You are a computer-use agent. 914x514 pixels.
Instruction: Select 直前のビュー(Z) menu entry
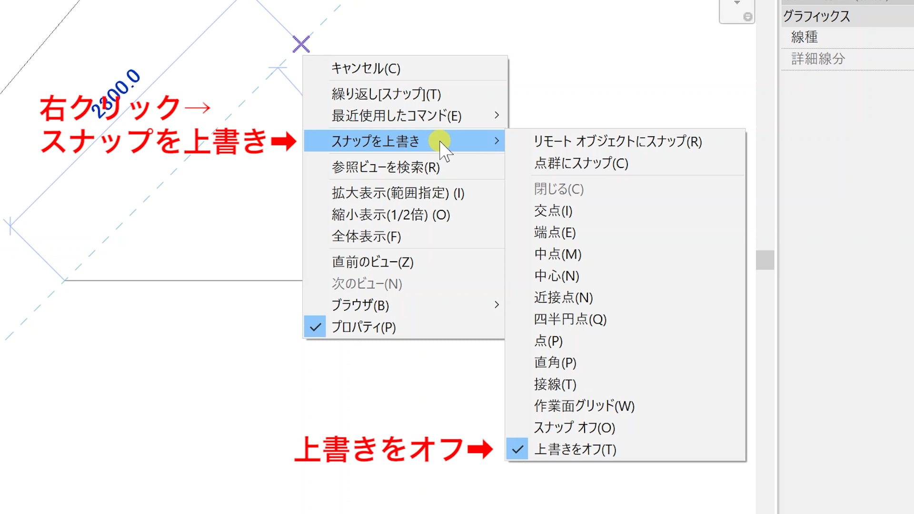point(372,262)
